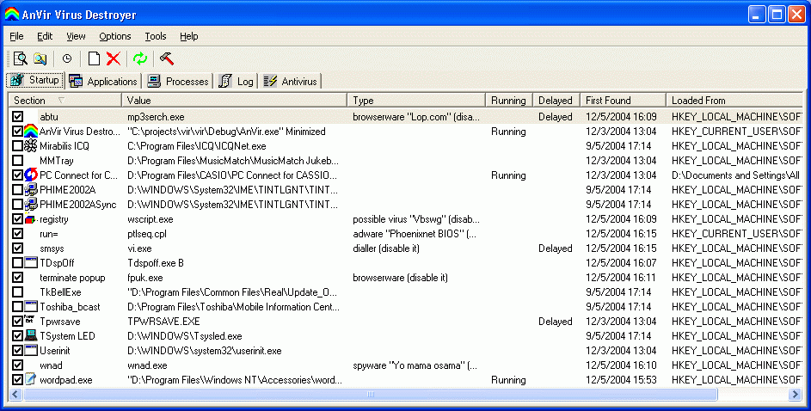Open the View menu
The width and height of the screenshot is (811, 411).
(x=76, y=36)
